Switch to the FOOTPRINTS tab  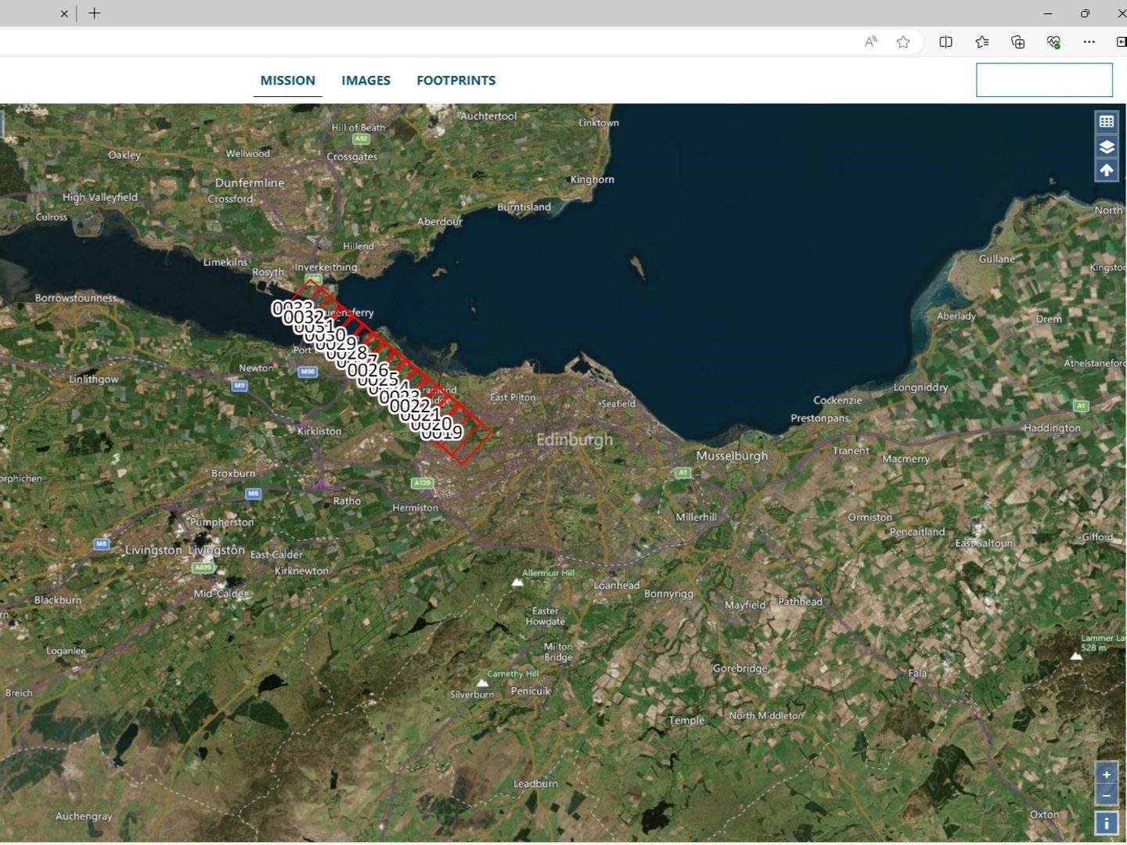point(456,80)
